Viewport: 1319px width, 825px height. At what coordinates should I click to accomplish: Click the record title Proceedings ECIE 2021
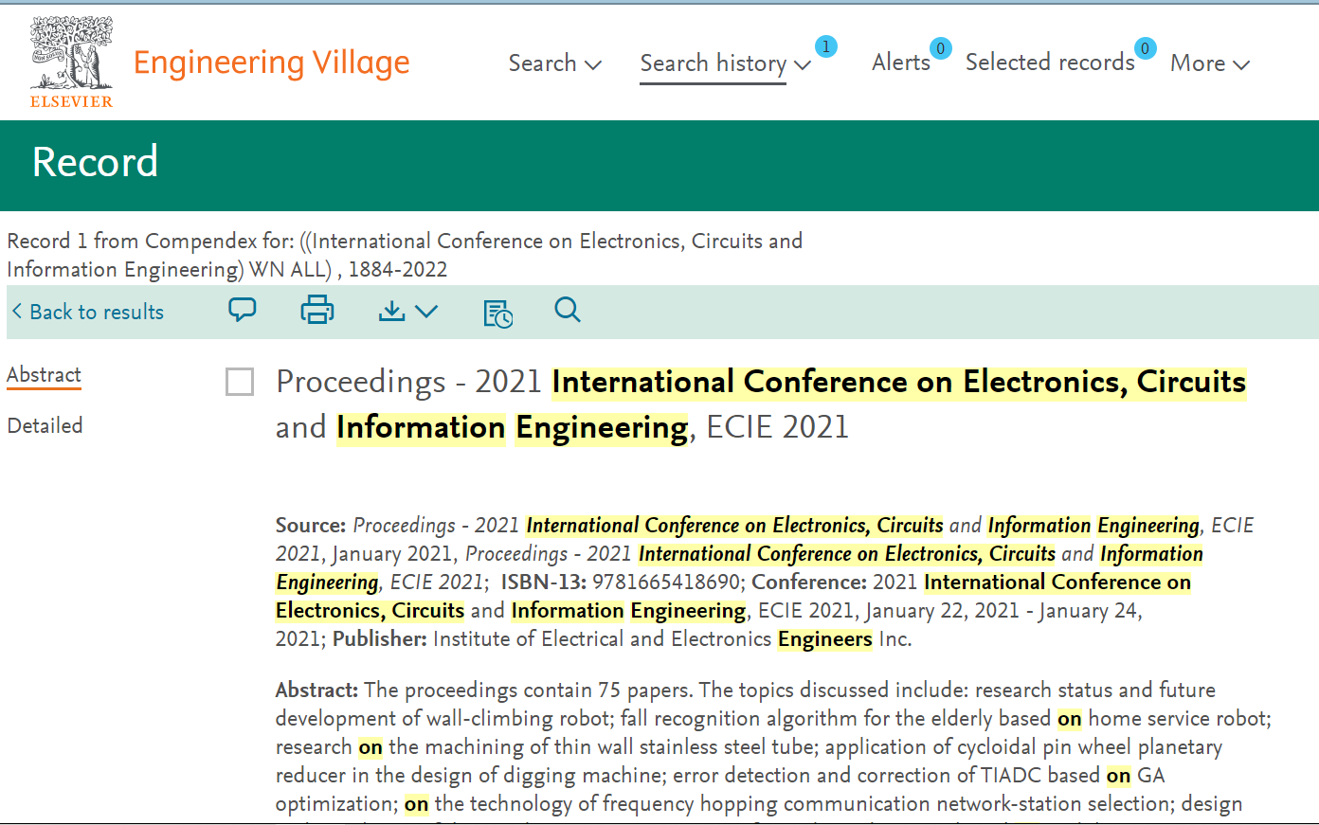pyautogui.click(x=761, y=404)
